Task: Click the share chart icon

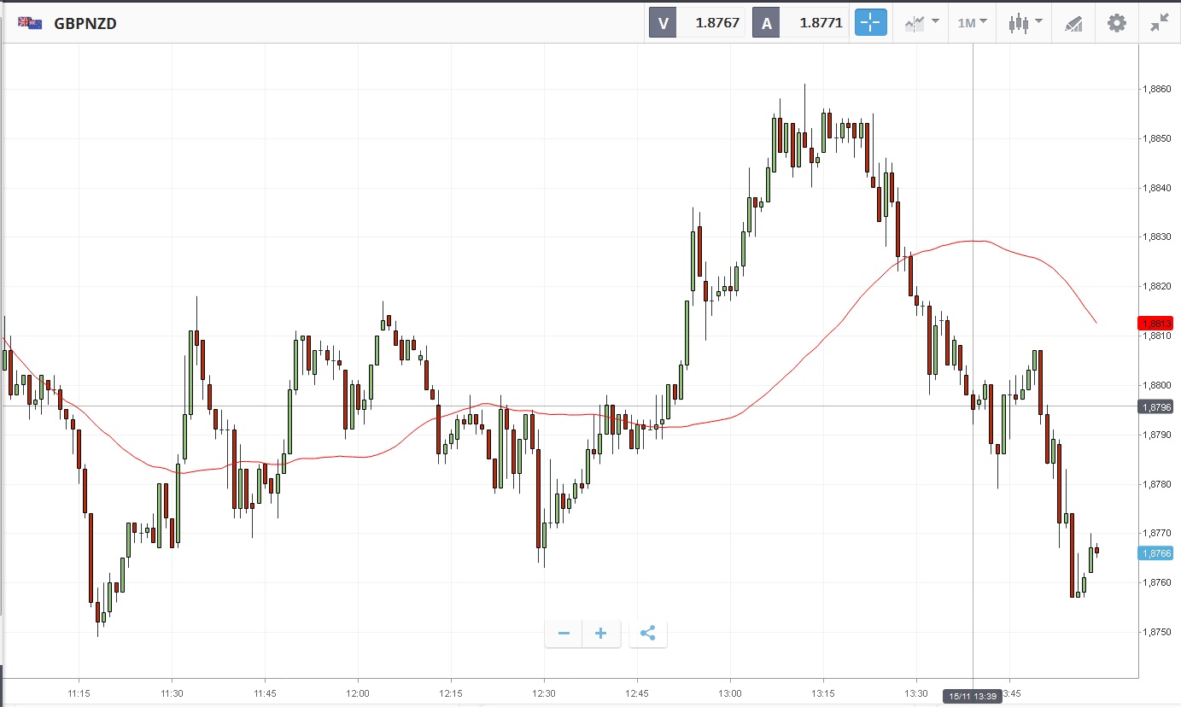Action: [x=647, y=634]
